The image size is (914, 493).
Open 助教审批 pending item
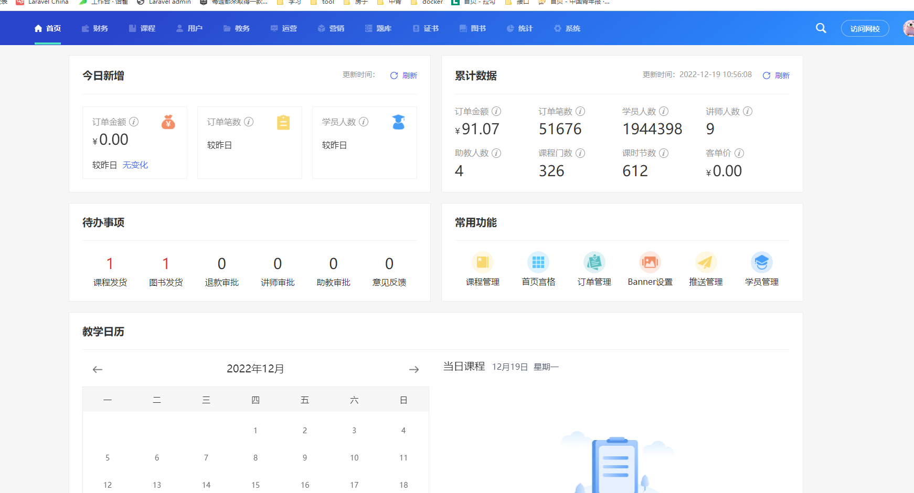click(333, 271)
